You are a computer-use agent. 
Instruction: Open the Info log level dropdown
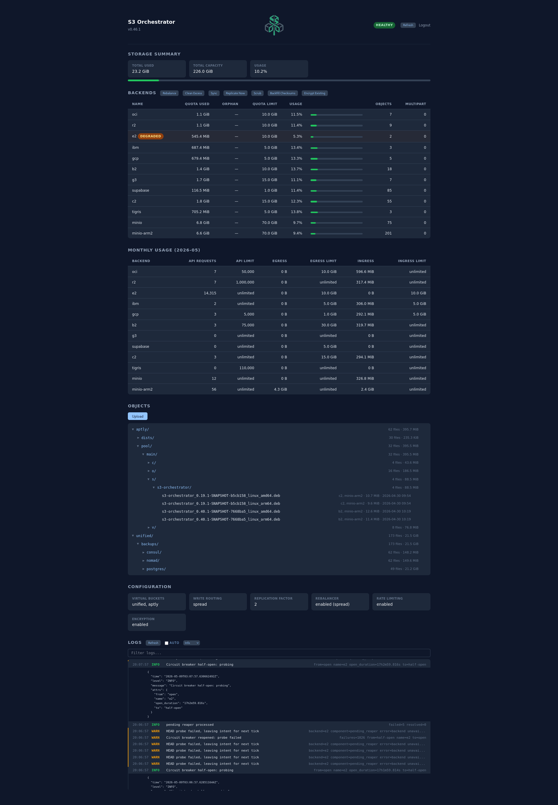[191, 643]
